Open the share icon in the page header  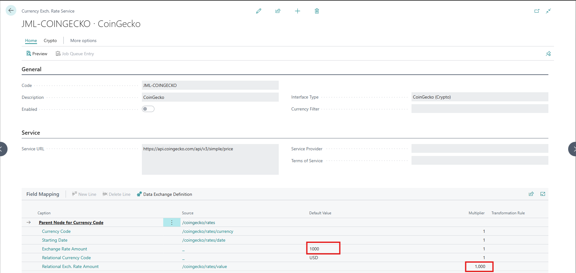278,11
